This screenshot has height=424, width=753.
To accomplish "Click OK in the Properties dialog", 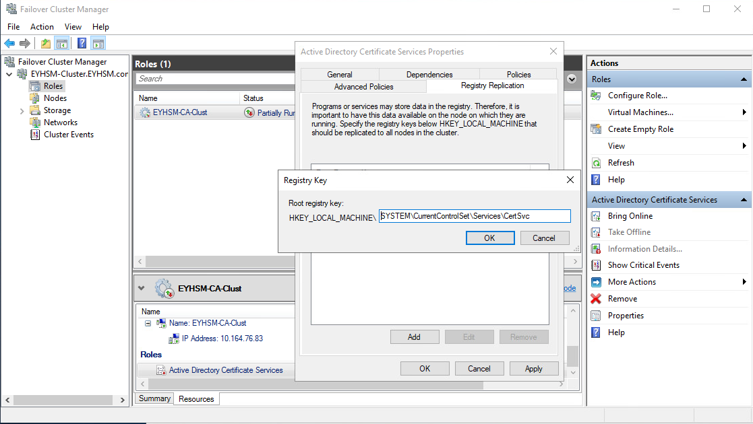I will point(425,368).
